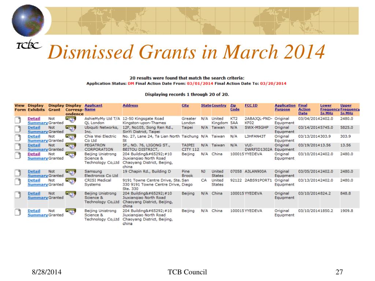Open Detail link for Ubiquiti Networks
The image size is (375, 281).
[34, 127]
